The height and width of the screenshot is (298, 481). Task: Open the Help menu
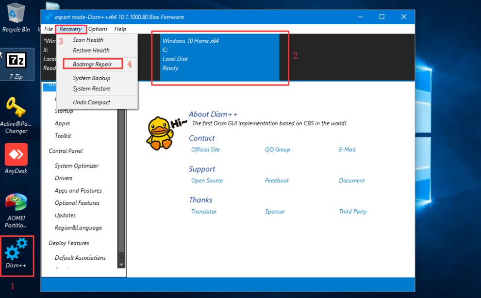tap(120, 29)
